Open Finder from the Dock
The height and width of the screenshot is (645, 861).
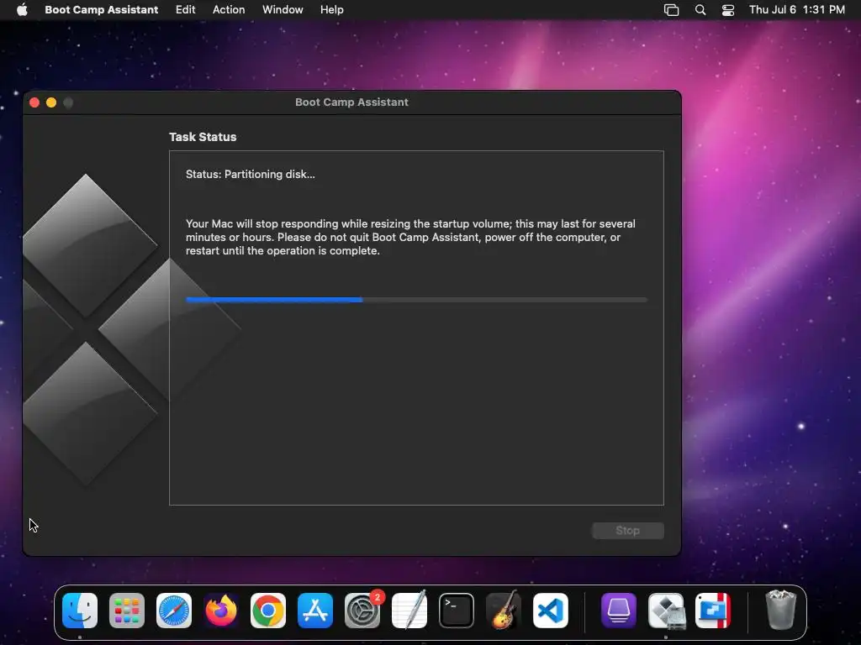pyautogui.click(x=80, y=611)
